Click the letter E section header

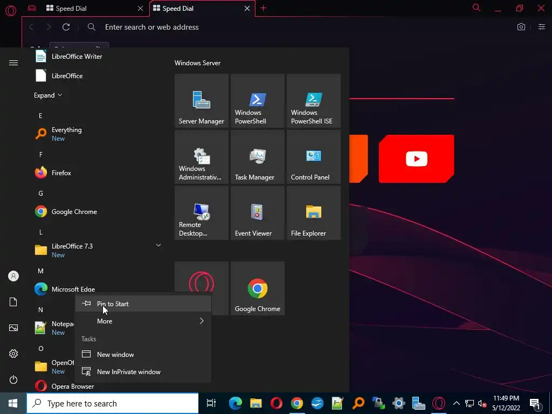click(x=40, y=115)
